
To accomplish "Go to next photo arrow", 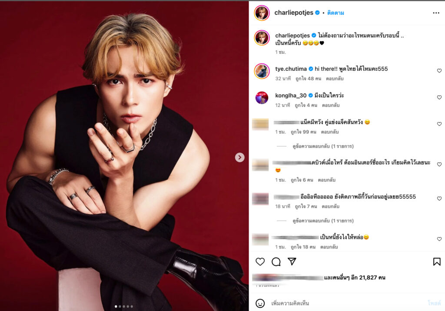I will [240, 157].
